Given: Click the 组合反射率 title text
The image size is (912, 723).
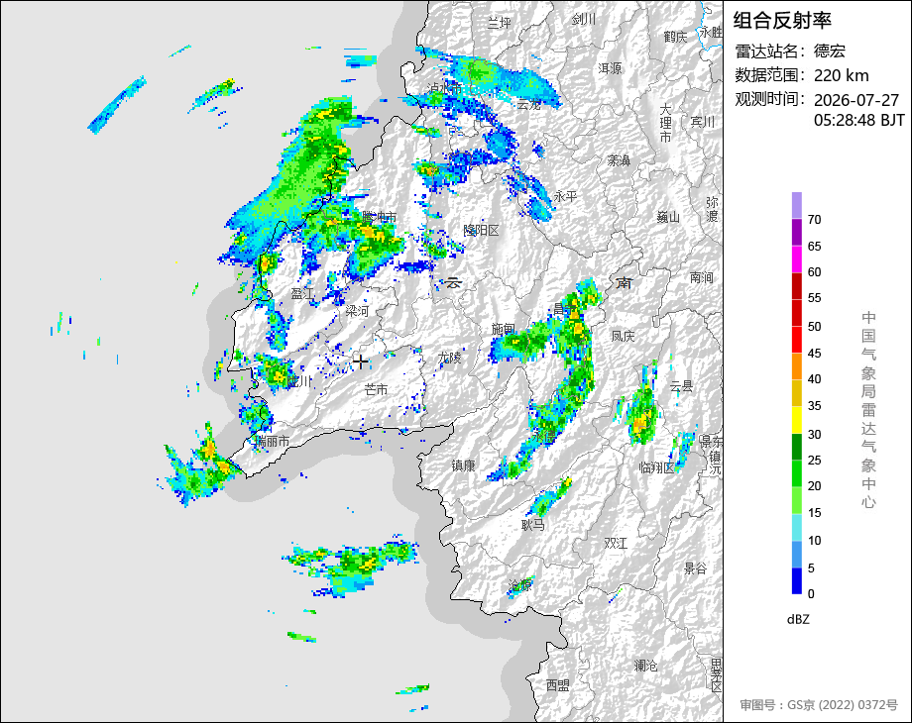Looking at the screenshot, I should pyautogui.click(x=782, y=21).
